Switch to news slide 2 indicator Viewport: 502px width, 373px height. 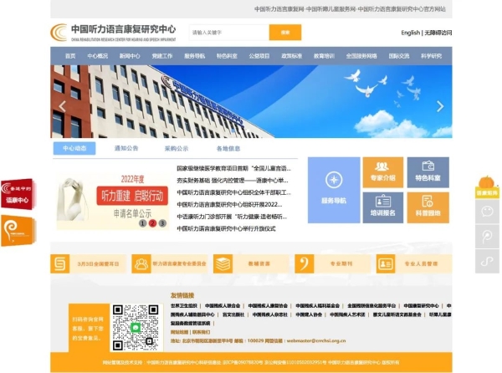(153, 223)
